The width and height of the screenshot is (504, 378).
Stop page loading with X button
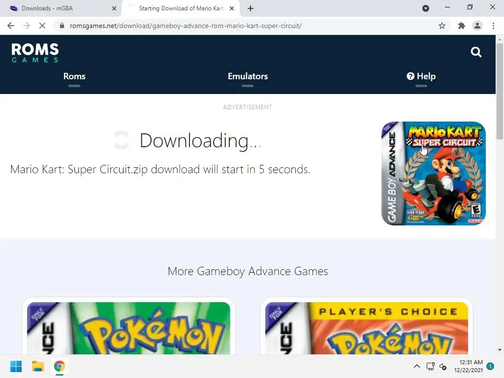coord(42,26)
